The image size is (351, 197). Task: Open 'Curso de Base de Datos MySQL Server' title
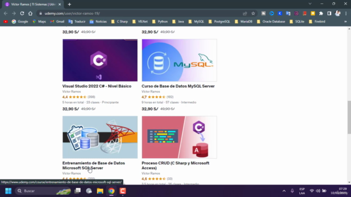178,86
